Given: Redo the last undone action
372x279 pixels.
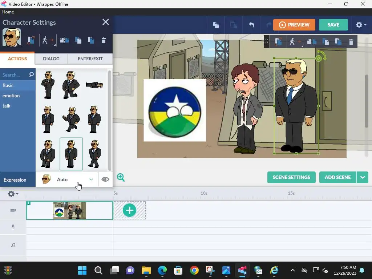Looking at the screenshot, I should tap(268, 25).
